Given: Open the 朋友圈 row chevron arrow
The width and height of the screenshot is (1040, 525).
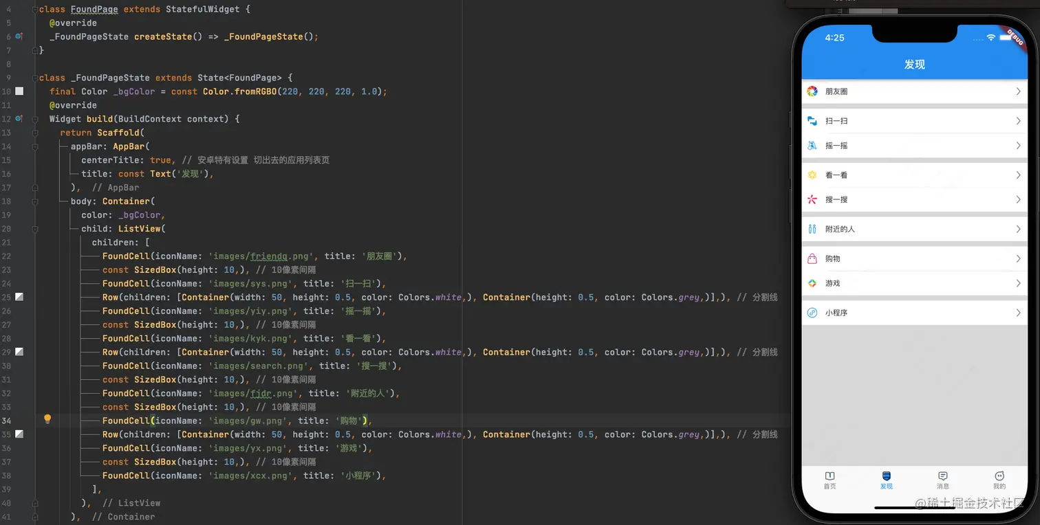Looking at the screenshot, I should coord(1018,91).
